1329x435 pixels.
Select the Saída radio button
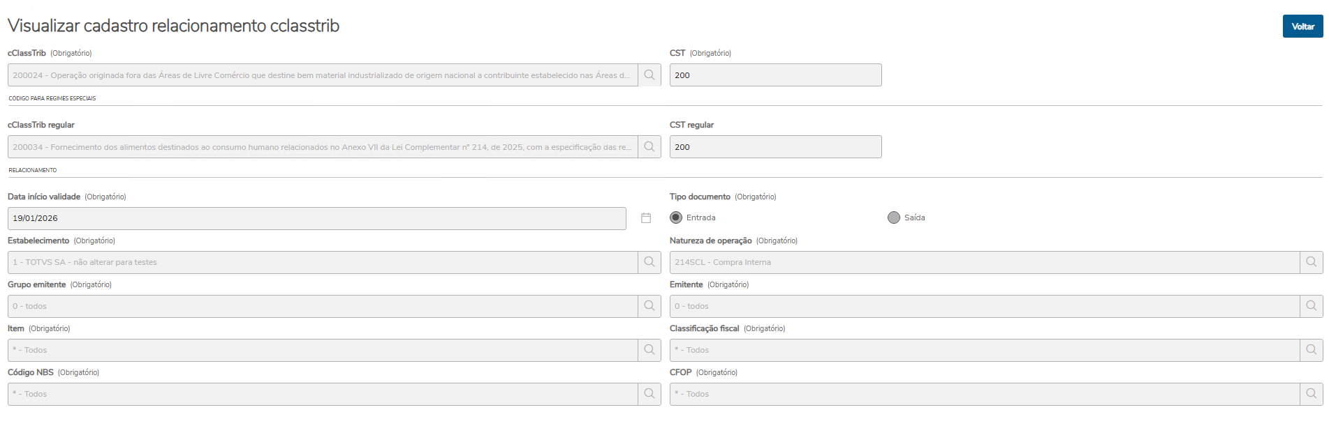click(x=894, y=217)
